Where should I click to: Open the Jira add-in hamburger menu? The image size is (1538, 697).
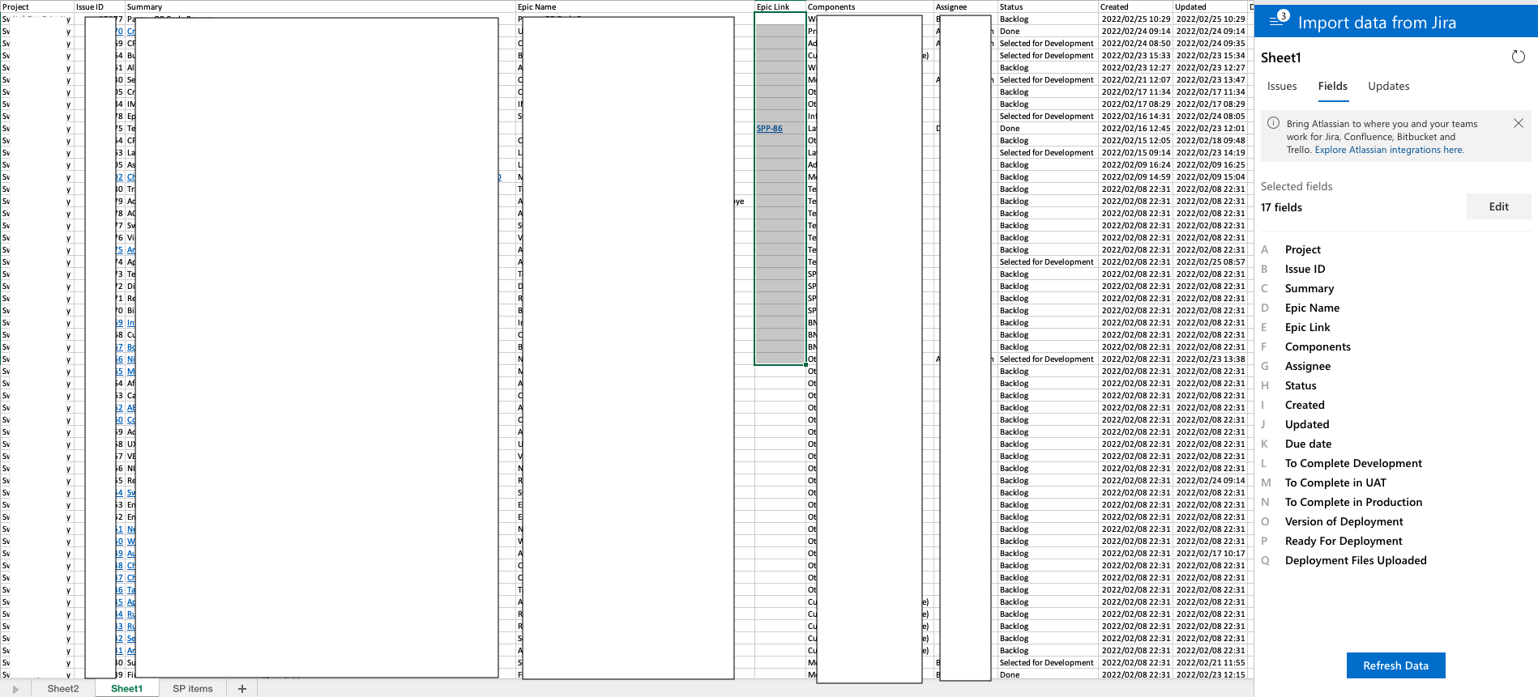(1276, 21)
